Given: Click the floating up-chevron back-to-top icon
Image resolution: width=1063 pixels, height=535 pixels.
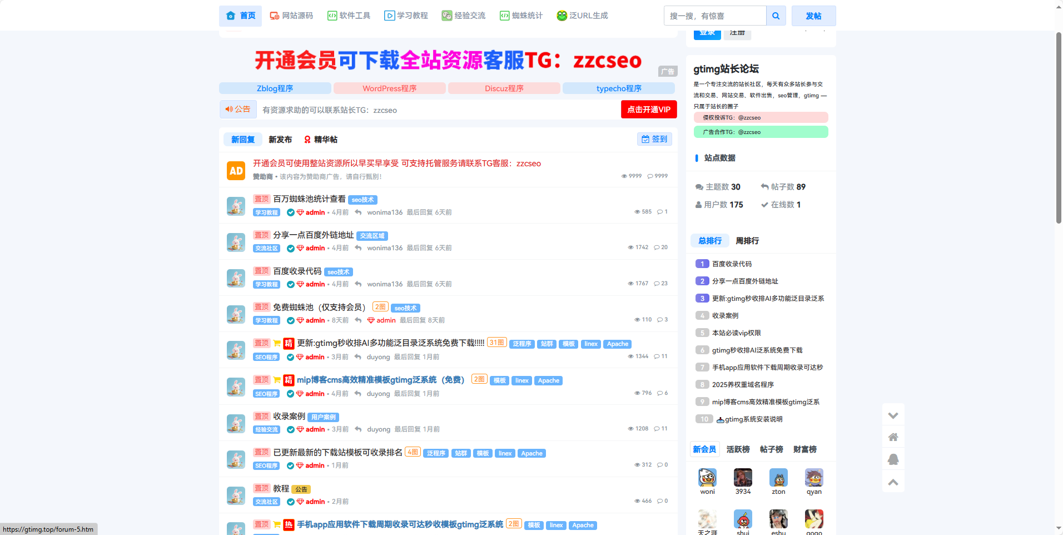Looking at the screenshot, I should 893,482.
